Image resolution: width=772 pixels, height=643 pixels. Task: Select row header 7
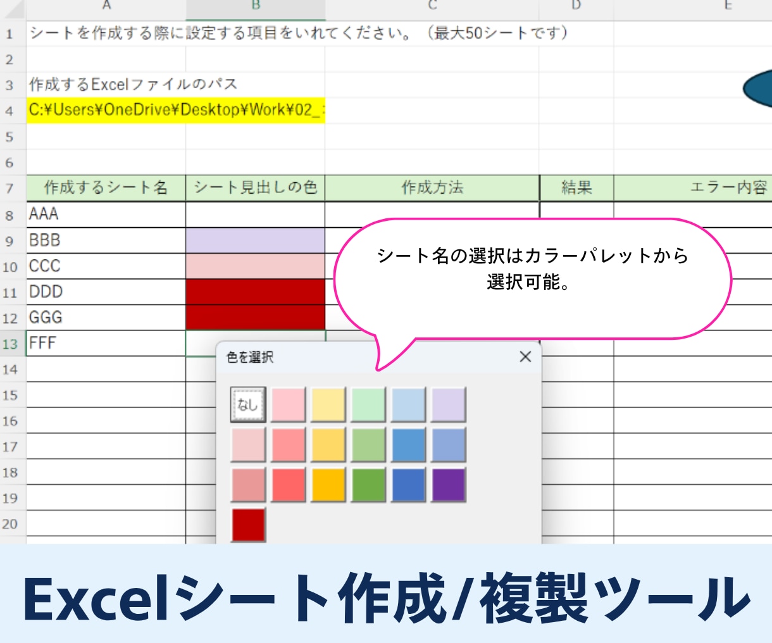coord(13,189)
